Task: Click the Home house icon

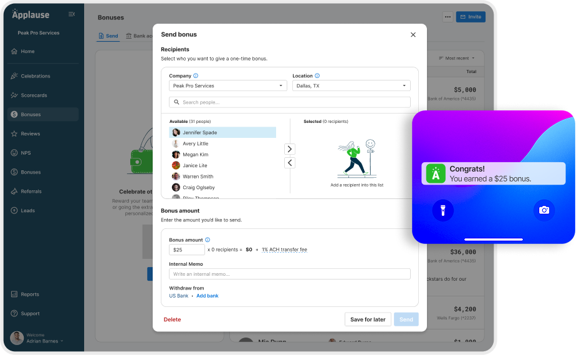Action: click(14, 51)
